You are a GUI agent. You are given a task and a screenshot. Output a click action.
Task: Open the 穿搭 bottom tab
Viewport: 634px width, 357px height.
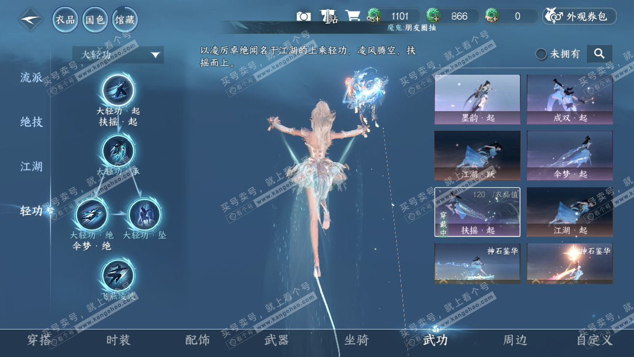(x=39, y=340)
